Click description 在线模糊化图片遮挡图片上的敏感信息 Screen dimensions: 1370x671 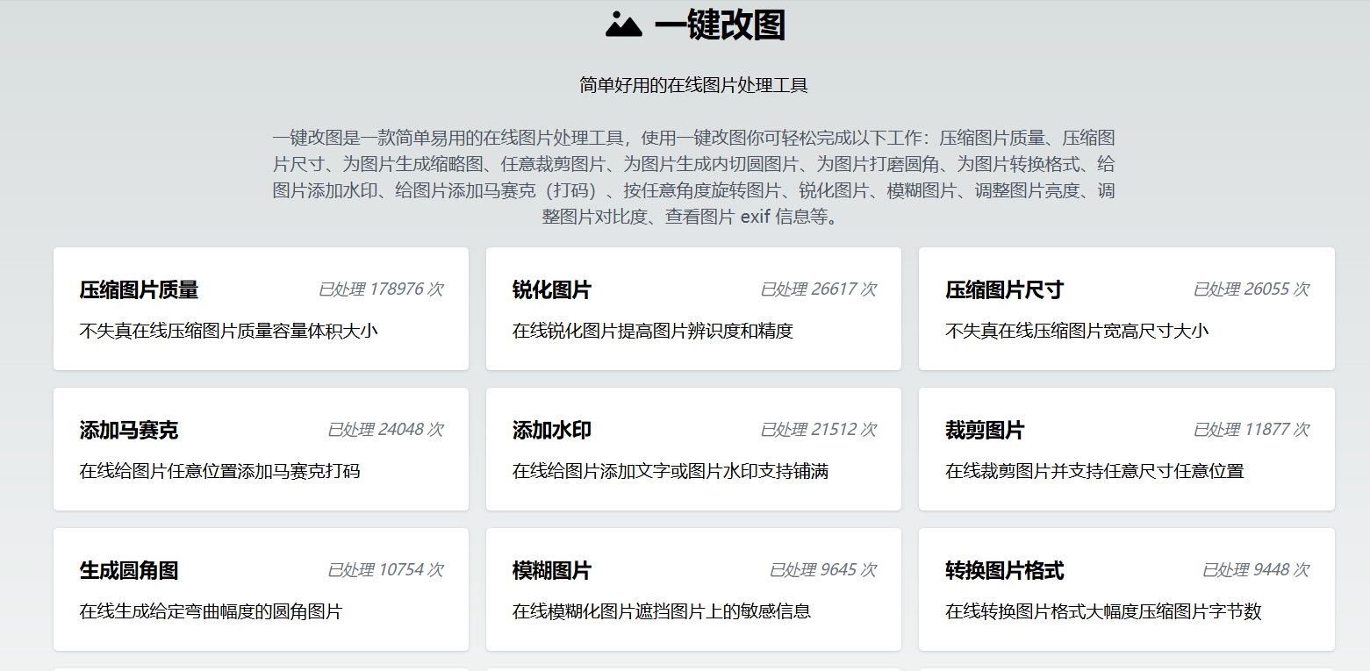[x=662, y=611]
